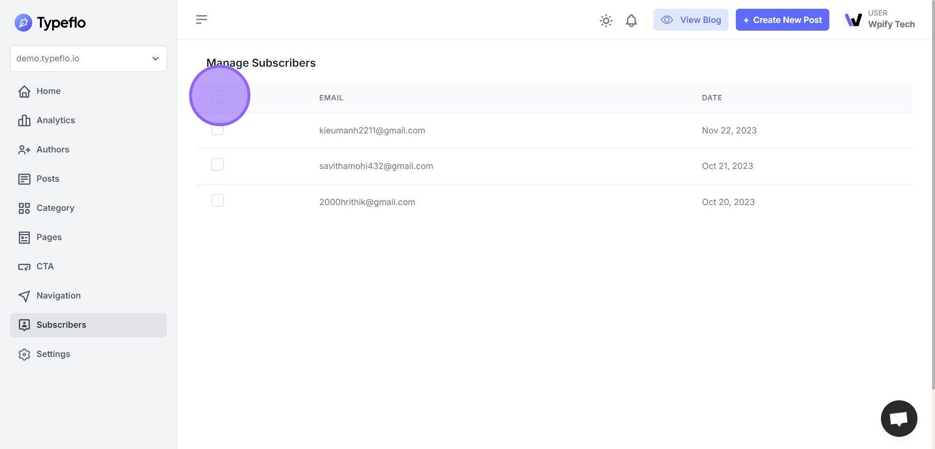Click the Wpify Tech user avatar
The image size is (935, 449).
(853, 20)
